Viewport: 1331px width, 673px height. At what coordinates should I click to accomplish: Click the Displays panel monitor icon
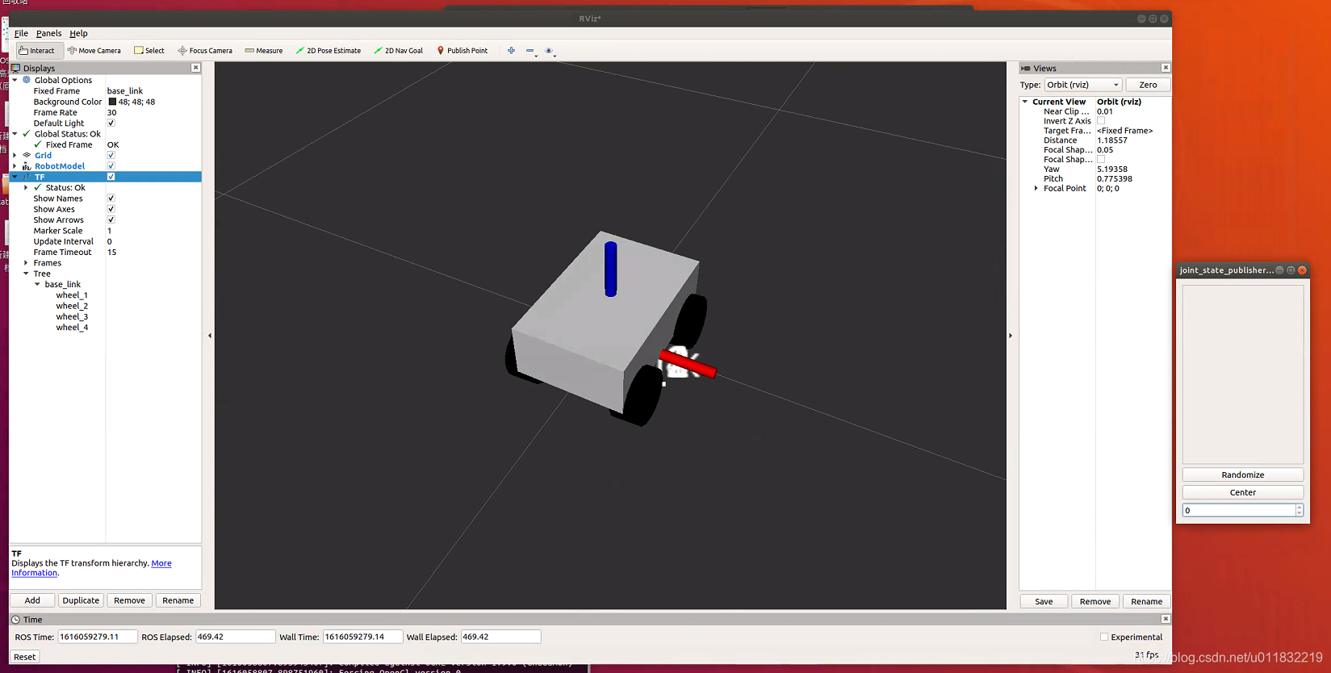16,68
